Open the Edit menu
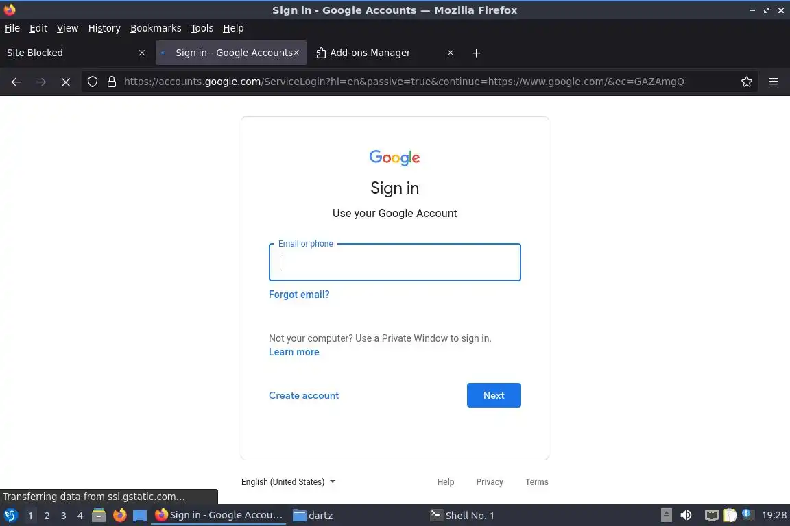 pyautogui.click(x=38, y=28)
